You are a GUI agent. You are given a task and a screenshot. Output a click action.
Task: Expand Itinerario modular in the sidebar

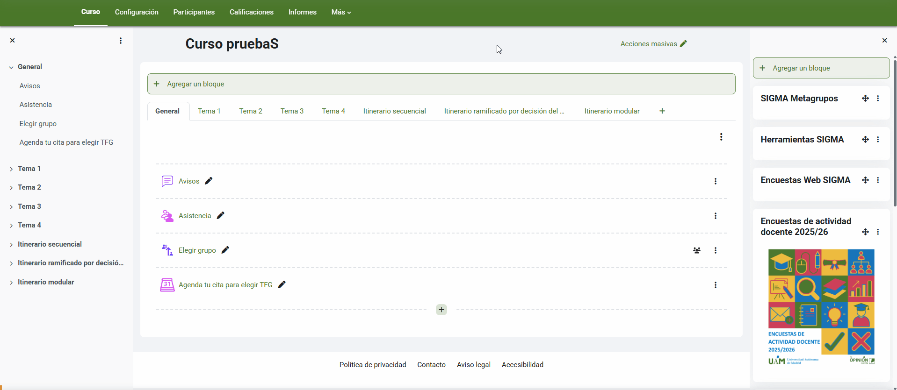coord(11,283)
